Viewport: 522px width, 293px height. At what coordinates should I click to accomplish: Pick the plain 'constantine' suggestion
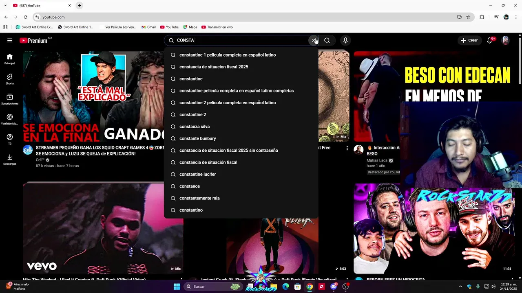[241, 79]
